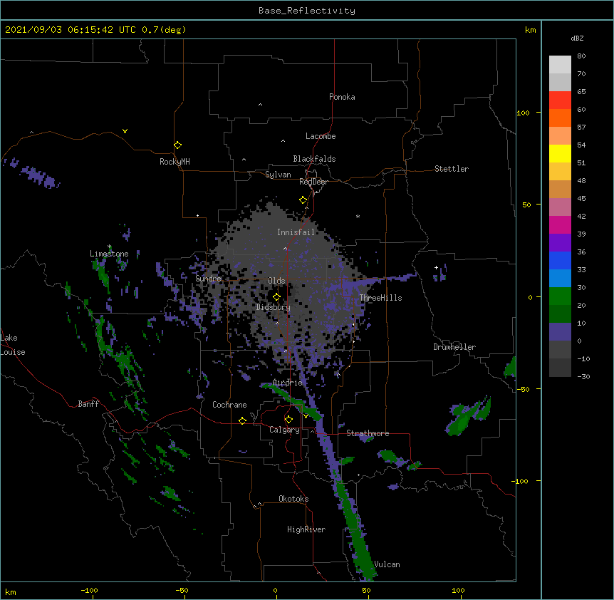This screenshot has width=614, height=600.
Task: Click the RedDeer city label
Action: (x=313, y=182)
